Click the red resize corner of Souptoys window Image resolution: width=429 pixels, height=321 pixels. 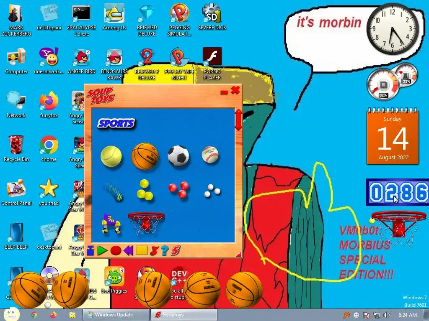coord(238,254)
